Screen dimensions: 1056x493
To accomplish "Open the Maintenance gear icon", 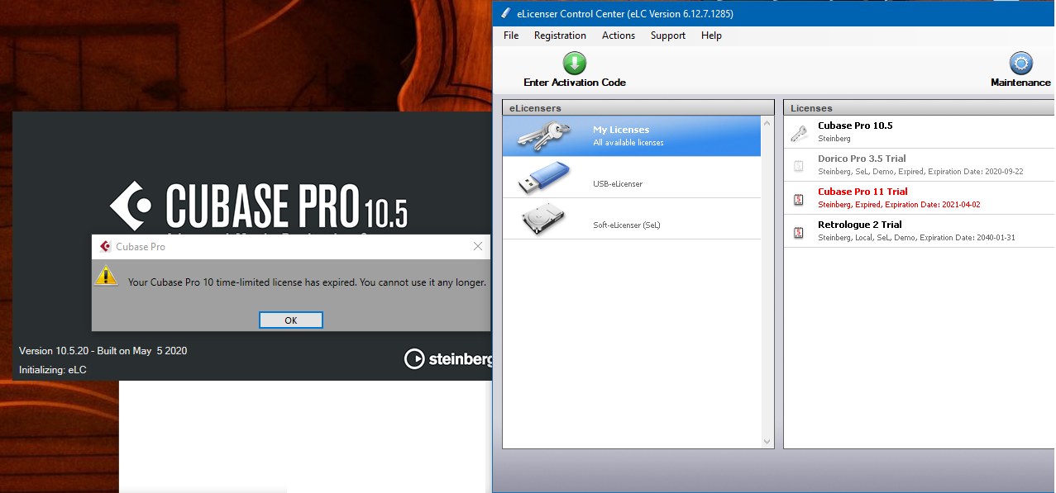I will coord(1020,64).
